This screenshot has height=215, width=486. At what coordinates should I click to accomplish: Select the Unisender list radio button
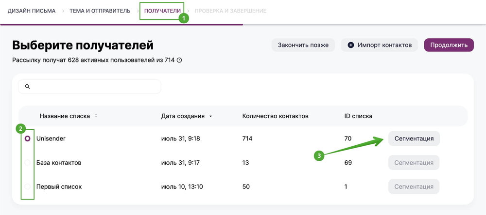coord(28,138)
